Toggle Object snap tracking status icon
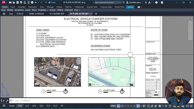Screen dimensions: 194x109 (x=134, y=106)
